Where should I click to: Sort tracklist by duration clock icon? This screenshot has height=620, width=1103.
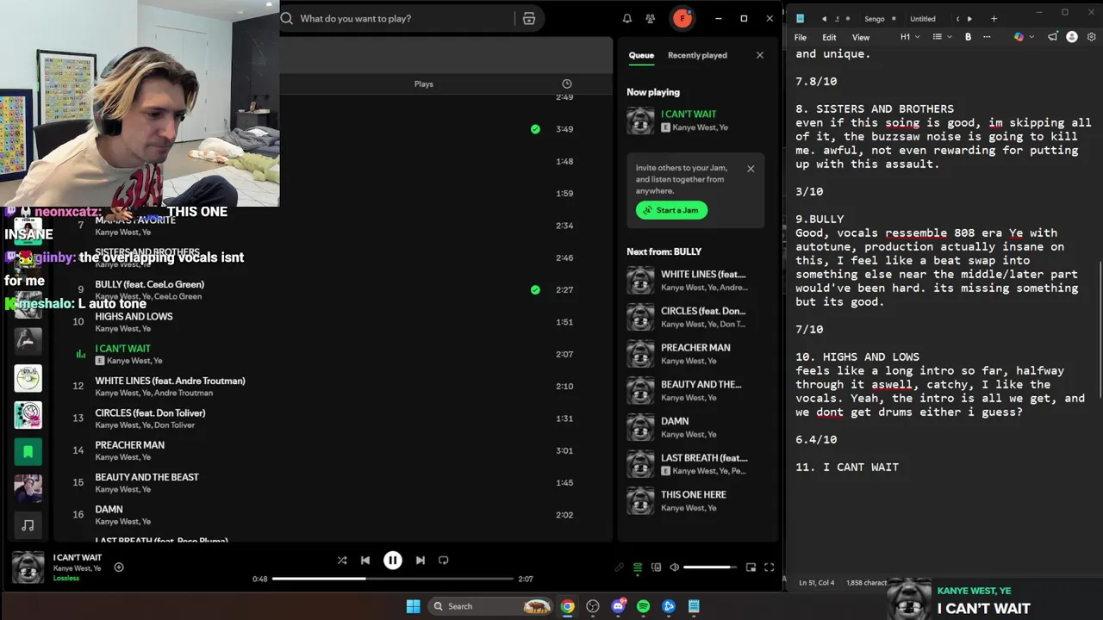[x=566, y=84]
